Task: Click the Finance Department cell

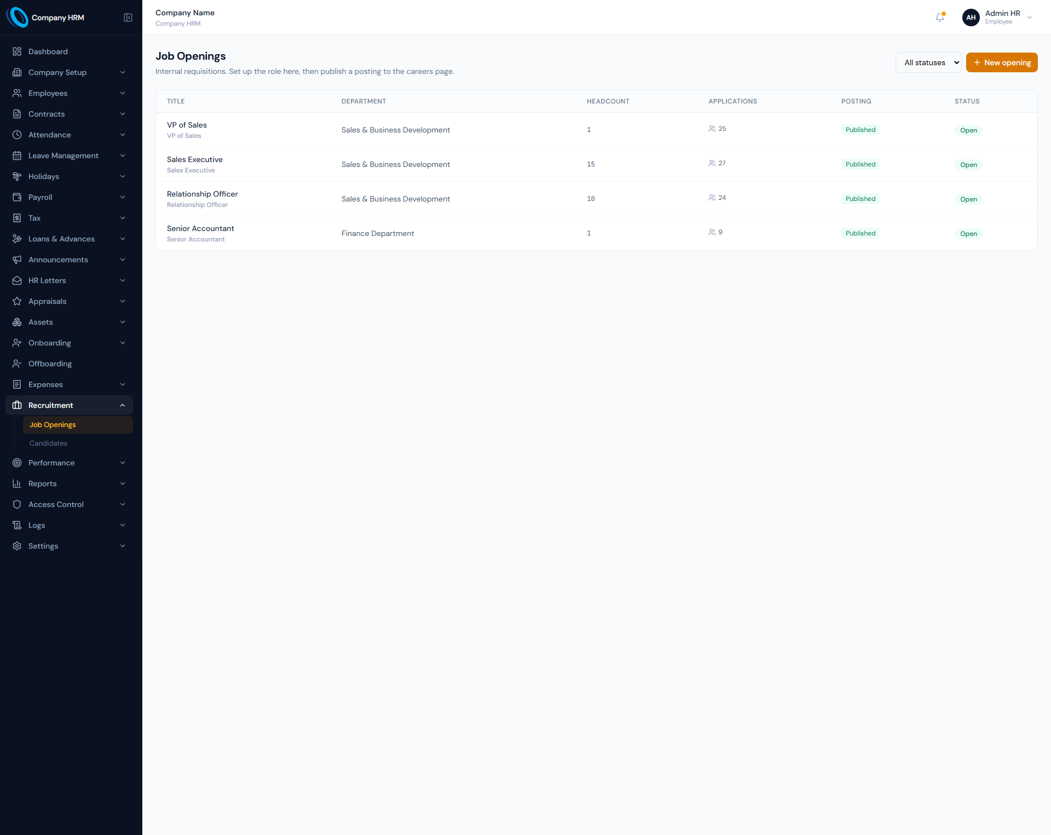Action: [378, 233]
